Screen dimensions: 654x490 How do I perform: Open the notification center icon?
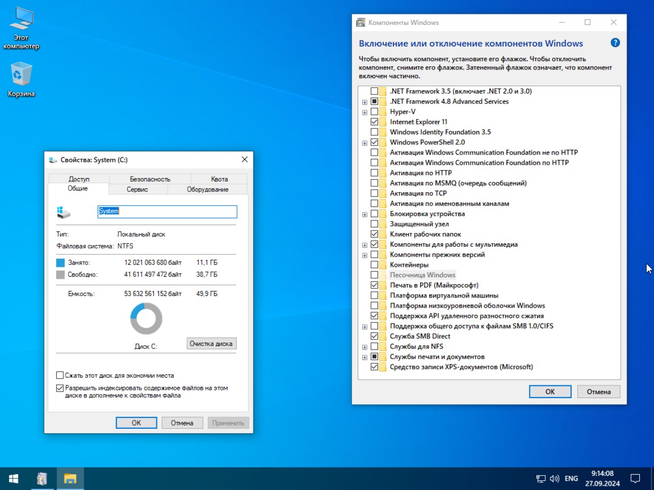[635, 479]
